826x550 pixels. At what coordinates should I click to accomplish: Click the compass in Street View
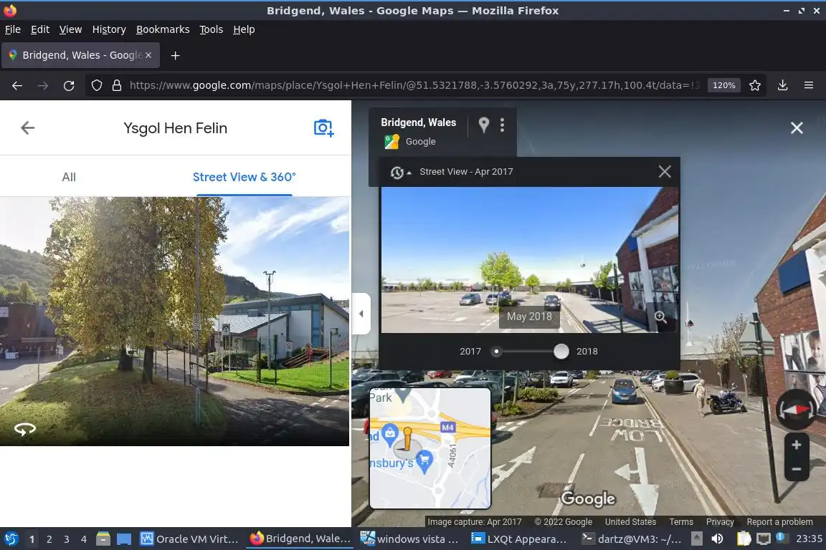(797, 410)
